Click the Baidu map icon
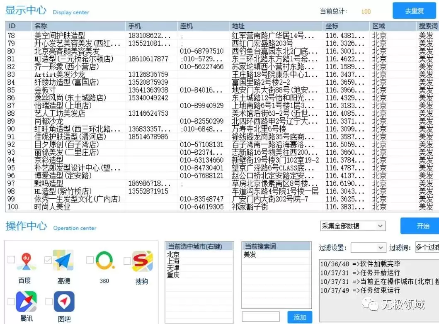439x324 pixels. pyautogui.click(x=26, y=261)
